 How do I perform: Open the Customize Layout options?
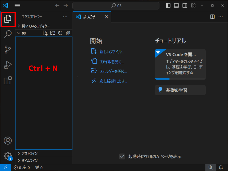[x=193, y=6]
